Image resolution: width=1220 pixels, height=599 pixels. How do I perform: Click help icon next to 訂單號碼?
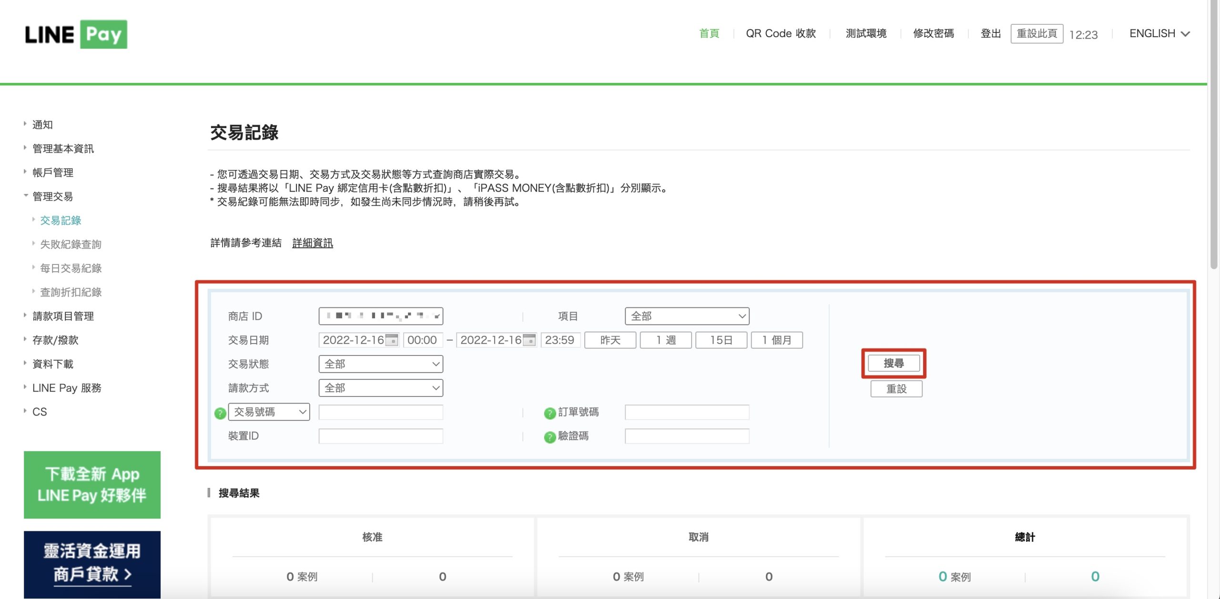pyautogui.click(x=549, y=413)
